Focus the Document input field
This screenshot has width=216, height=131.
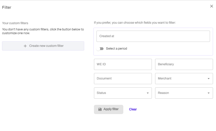coord(123,78)
